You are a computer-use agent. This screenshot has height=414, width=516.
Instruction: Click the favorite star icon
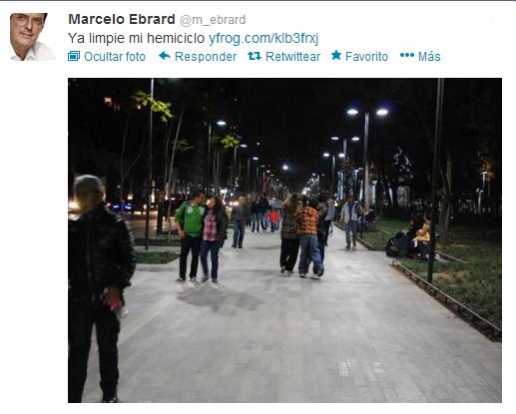pyautogui.click(x=336, y=55)
